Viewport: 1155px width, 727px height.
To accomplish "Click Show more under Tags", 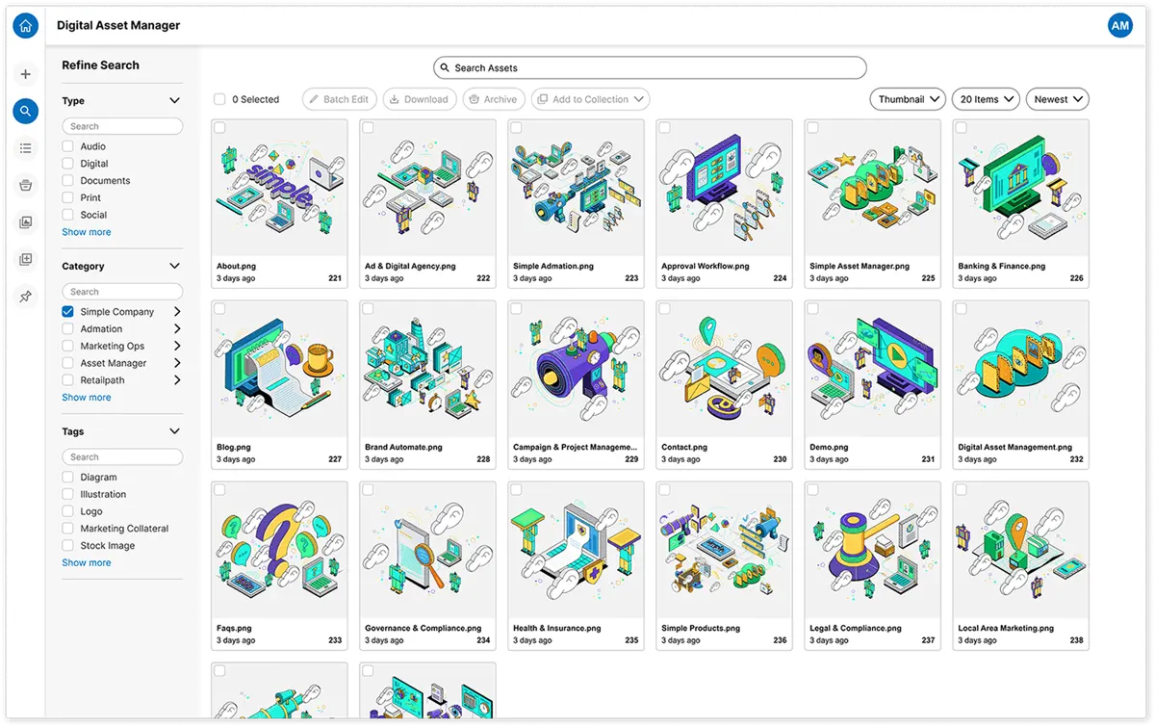I will (87, 562).
